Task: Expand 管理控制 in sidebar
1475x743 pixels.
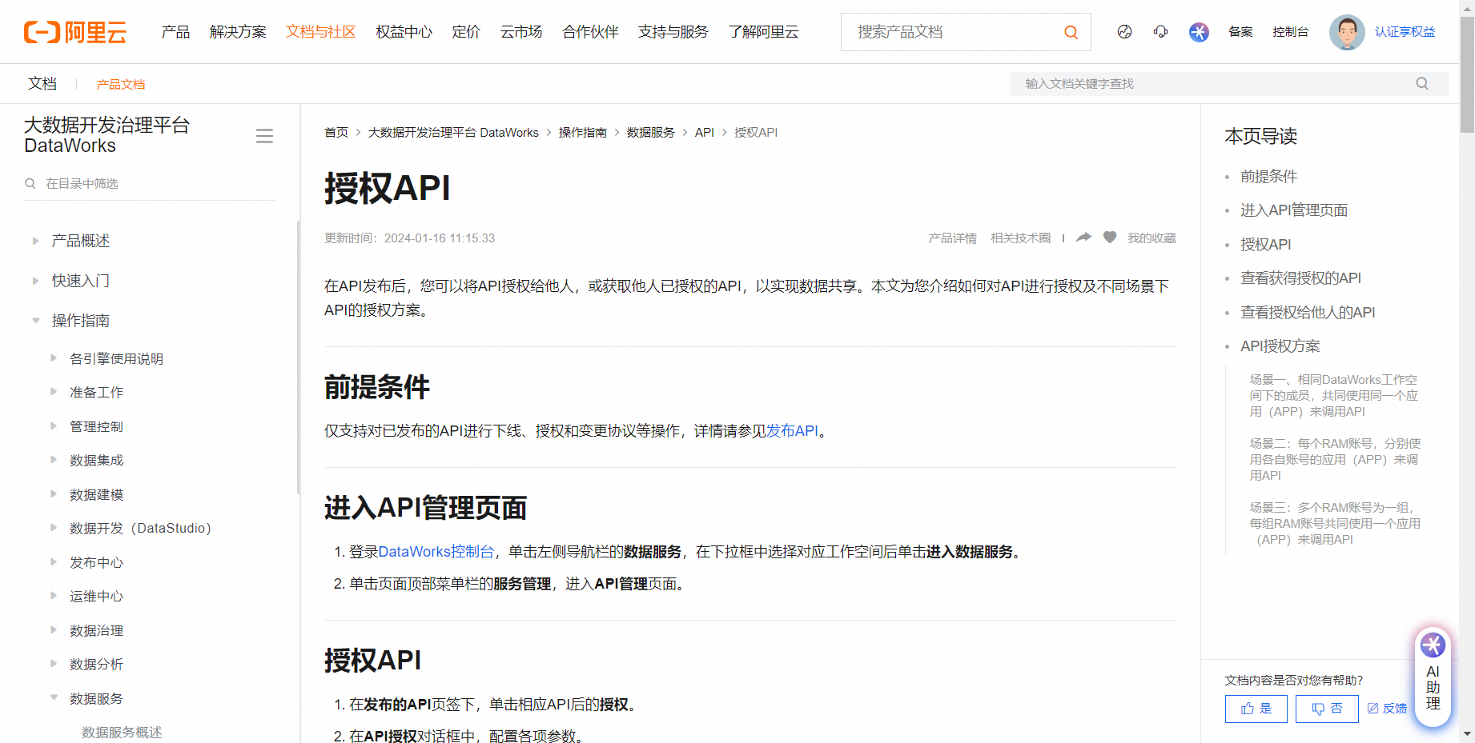Action: tap(54, 426)
